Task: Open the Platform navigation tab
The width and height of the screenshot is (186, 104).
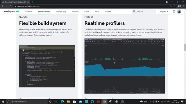Action: [x=28, y=12]
